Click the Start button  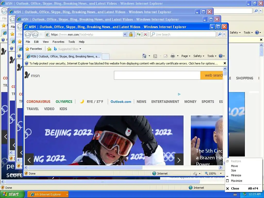tap(12, 194)
